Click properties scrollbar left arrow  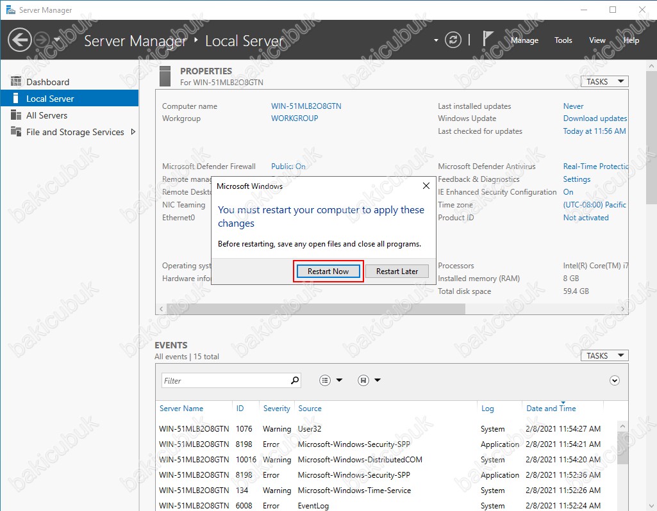coord(161,309)
